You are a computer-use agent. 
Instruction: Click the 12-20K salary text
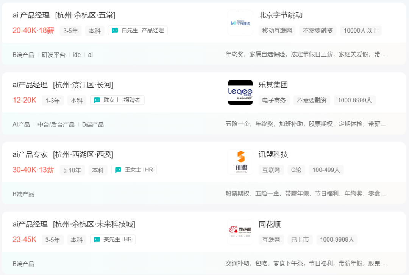[25, 100]
